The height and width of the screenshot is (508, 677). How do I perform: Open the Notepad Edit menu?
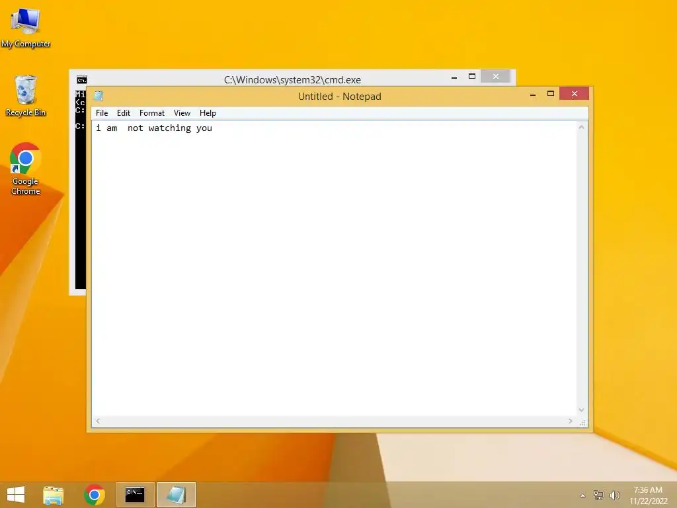pos(124,113)
